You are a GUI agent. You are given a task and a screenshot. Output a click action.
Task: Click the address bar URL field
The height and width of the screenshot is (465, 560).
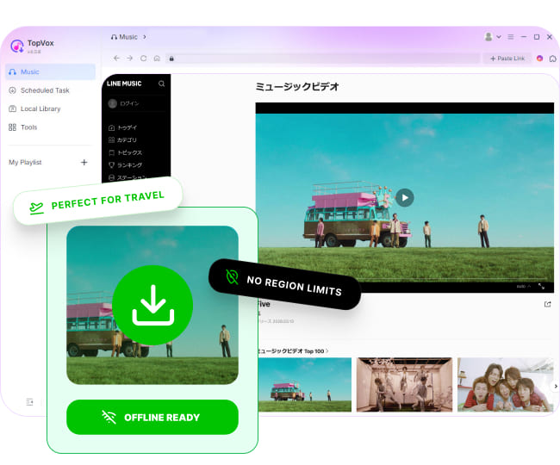coord(323,59)
